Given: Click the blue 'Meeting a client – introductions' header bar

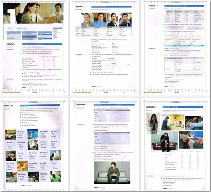Looking at the screenshot, I should [42, 44].
